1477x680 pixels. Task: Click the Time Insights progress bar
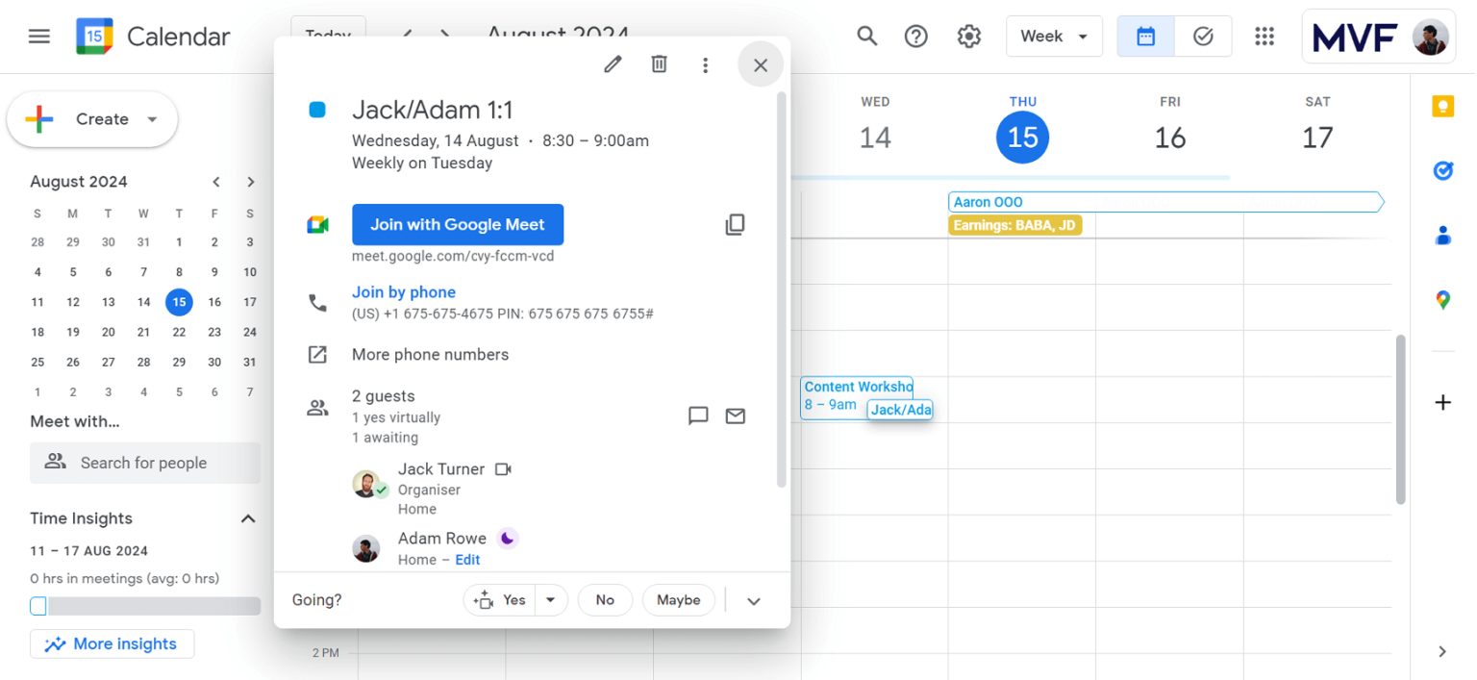click(144, 605)
